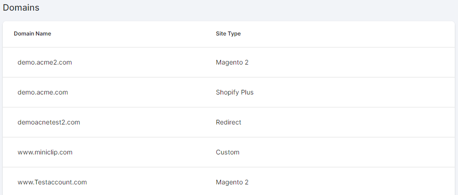
Task: Select the www.Testaccount.com domain
Action: tap(52, 182)
